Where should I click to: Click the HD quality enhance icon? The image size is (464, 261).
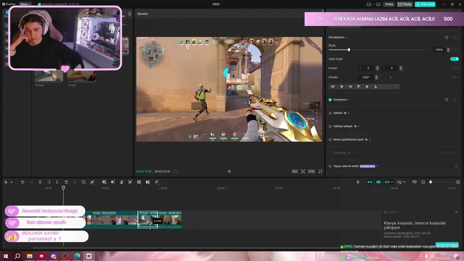139,182
